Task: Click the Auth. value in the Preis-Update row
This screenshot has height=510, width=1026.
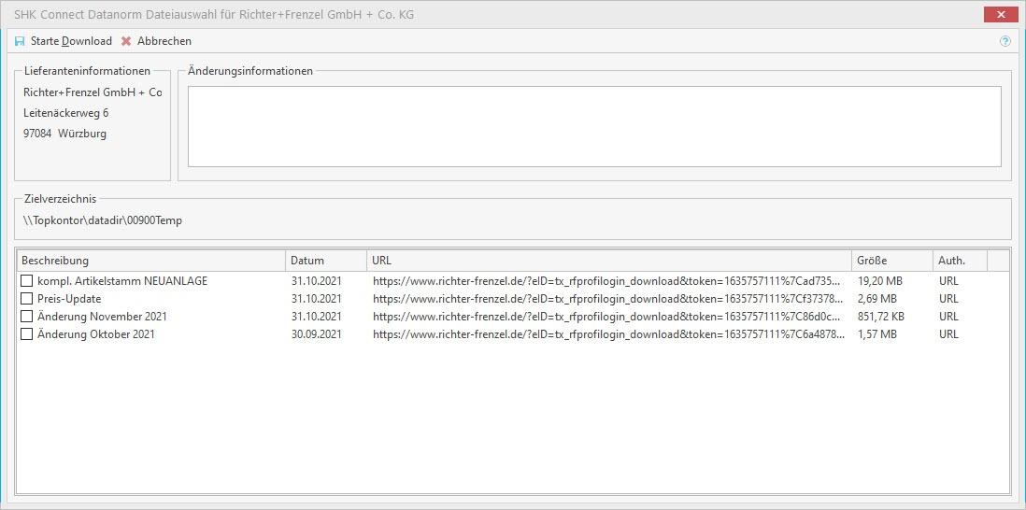Action: (x=948, y=299)
